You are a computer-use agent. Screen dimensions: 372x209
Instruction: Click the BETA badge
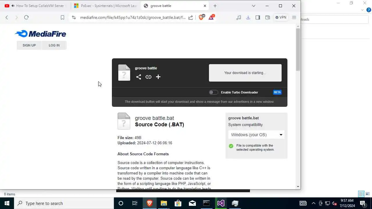click(x=277, y=92)
